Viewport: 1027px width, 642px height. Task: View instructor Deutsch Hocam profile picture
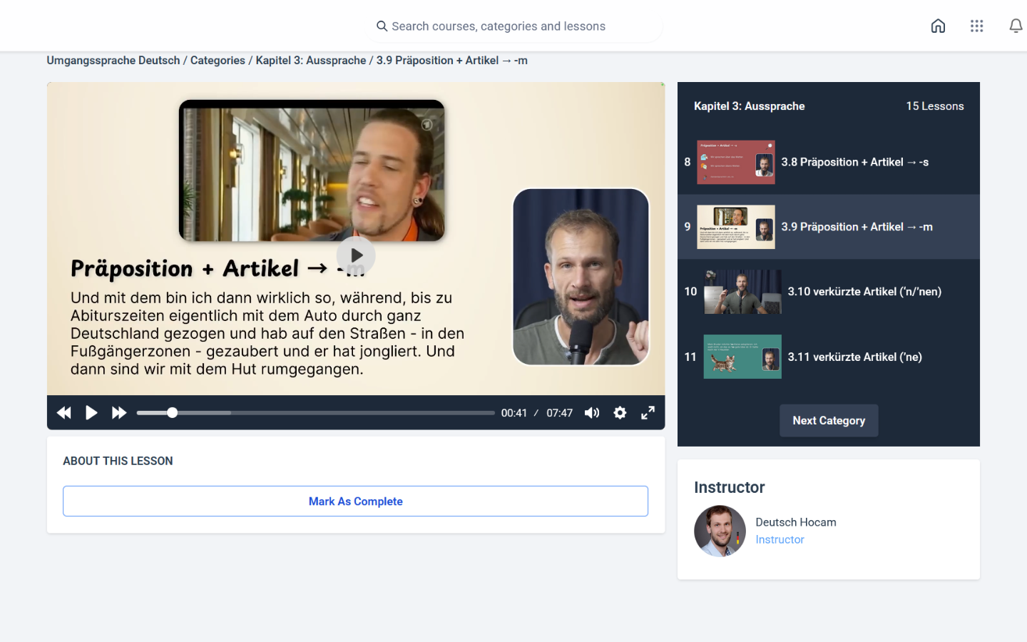tap(720, 531)
